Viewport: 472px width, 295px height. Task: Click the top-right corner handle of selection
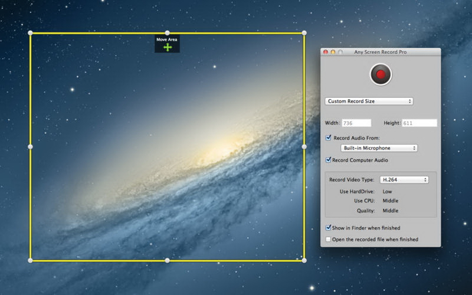(304, 33)
